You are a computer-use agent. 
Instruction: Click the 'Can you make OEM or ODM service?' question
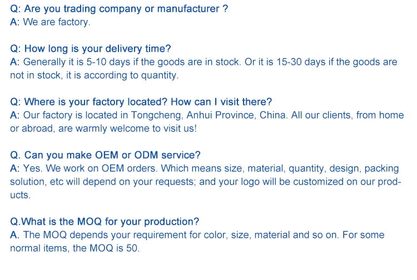[105, 155]
